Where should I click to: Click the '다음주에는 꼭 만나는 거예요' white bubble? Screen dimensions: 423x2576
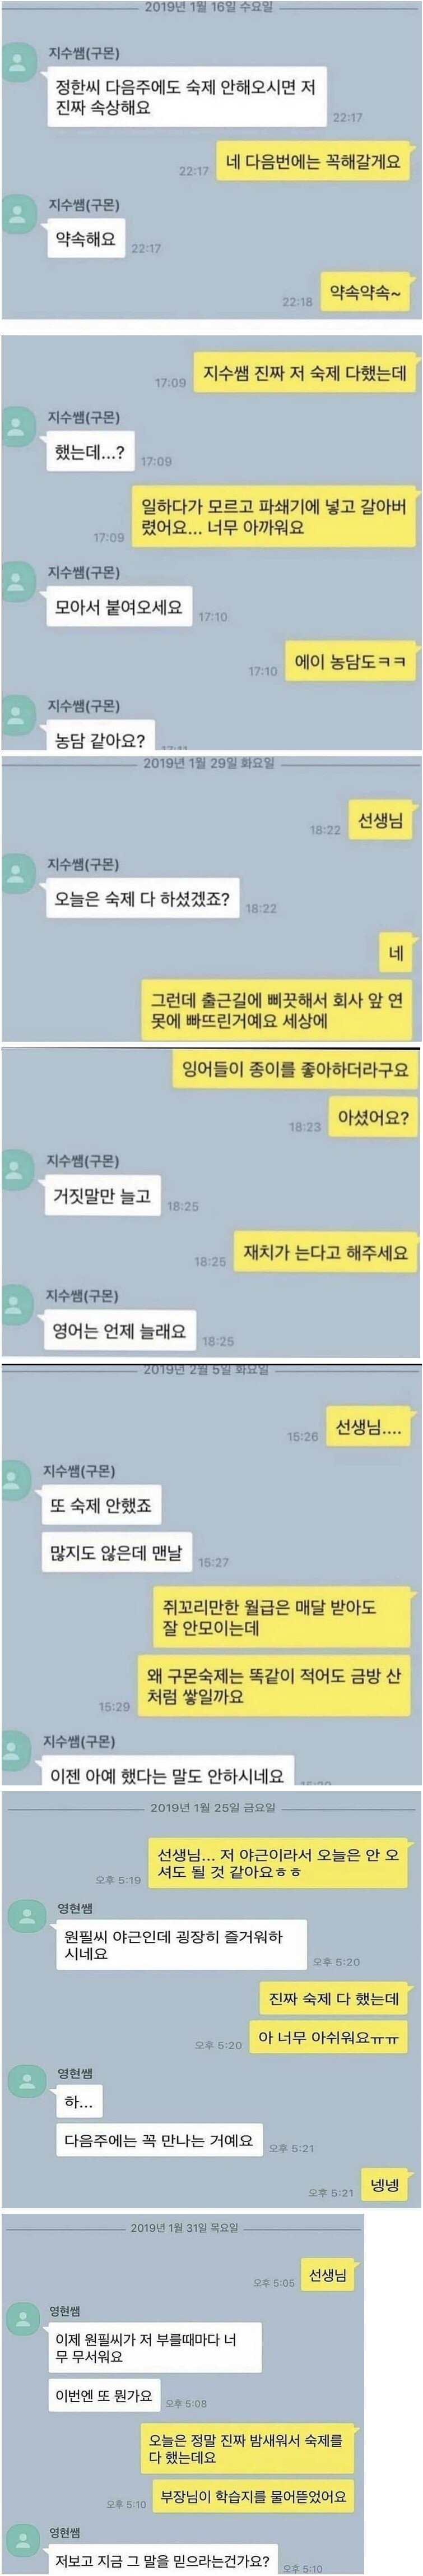pos(159,2141)
